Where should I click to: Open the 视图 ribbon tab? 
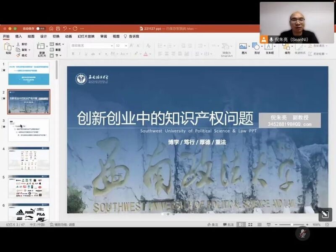116,36
